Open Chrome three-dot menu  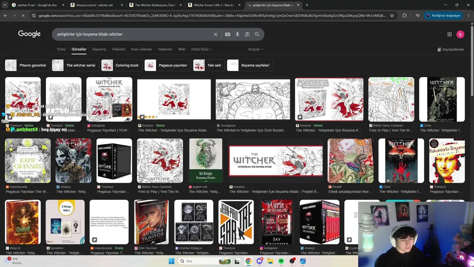coord(468,16)
